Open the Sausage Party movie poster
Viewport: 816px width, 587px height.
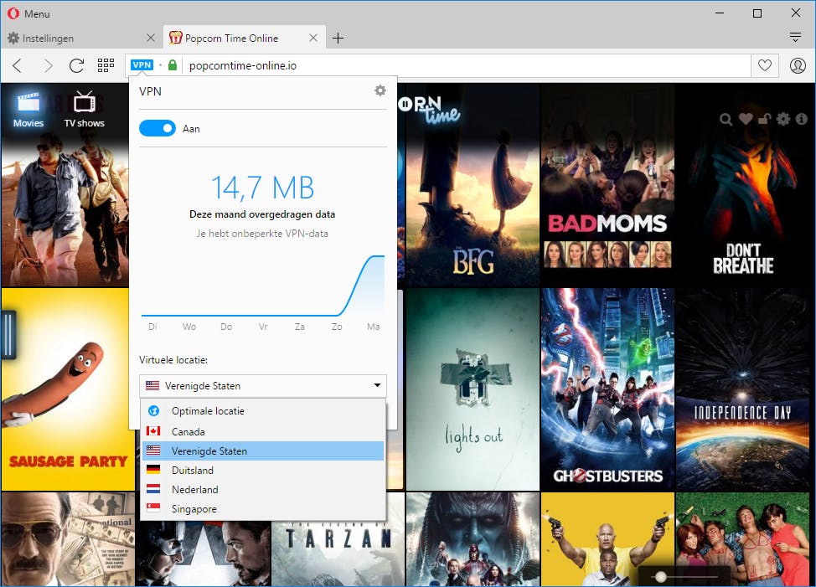[68, 389]
